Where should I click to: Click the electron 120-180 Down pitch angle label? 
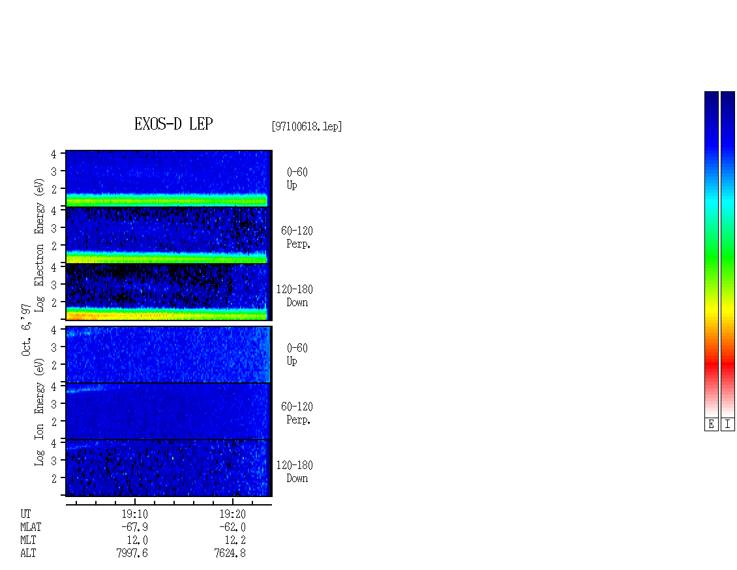pyautogui.click(x=294, y=296)
